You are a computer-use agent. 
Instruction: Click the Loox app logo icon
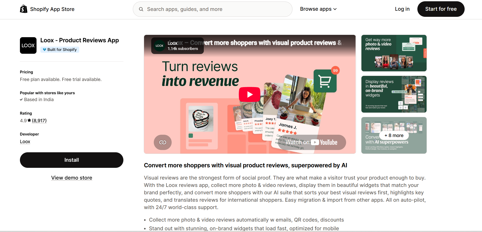tap(28, 45)
